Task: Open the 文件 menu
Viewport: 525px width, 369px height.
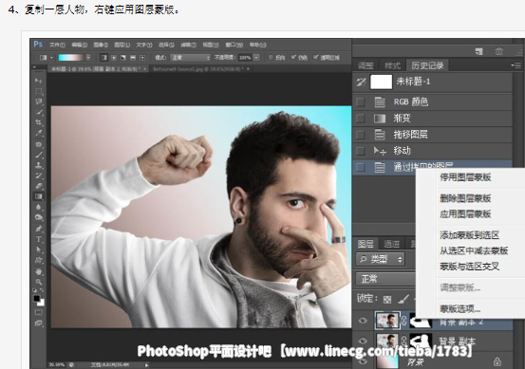Action: click(x=57, y=45)
